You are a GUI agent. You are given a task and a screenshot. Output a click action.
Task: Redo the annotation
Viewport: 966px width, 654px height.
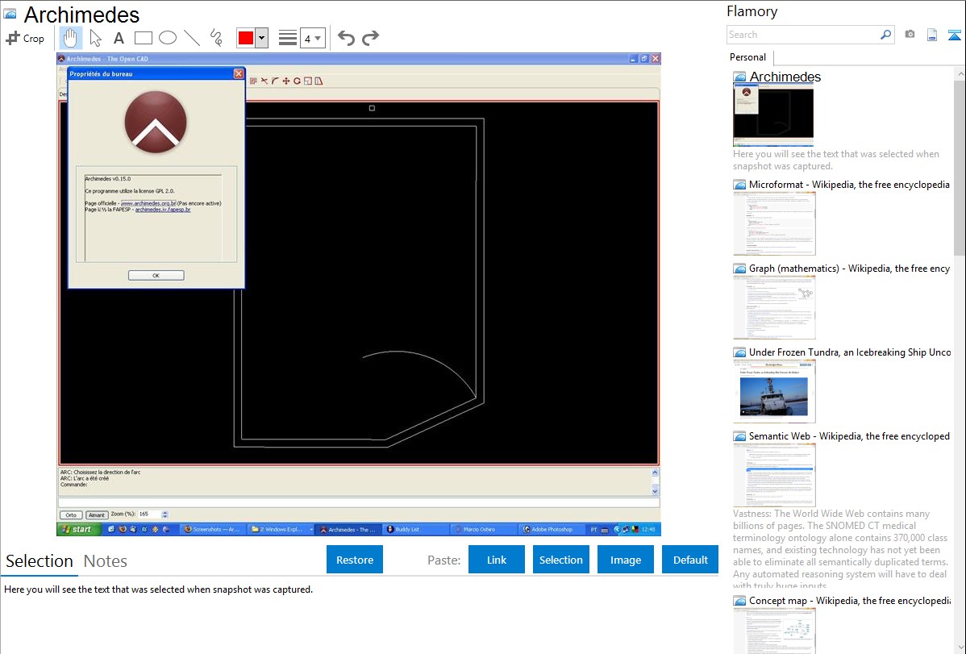(370, 38)
